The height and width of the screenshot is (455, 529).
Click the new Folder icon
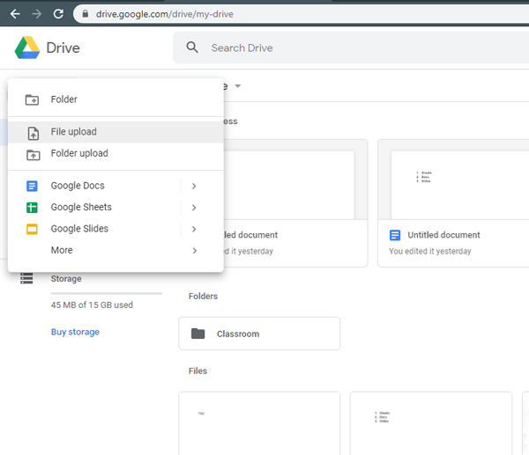(x=33, y=99)
